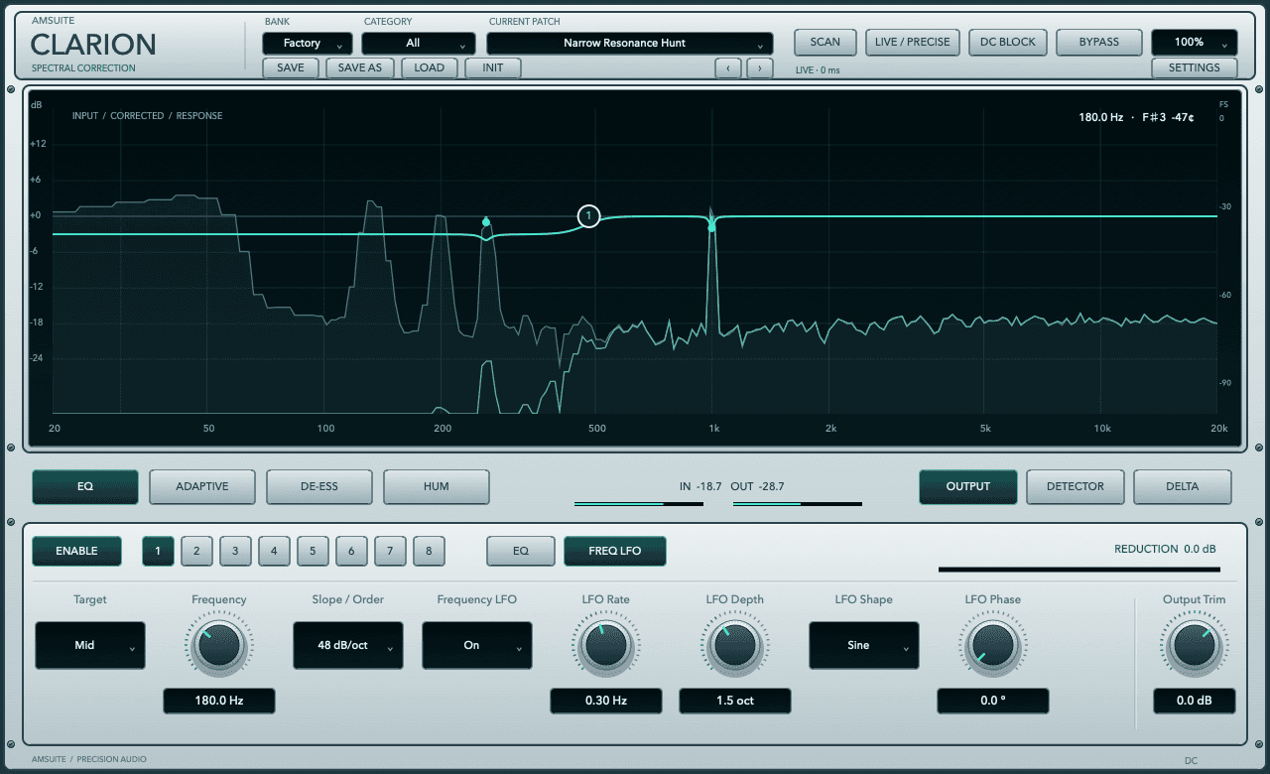
Task: Click the SAVE patch button
Action: coord(291,68)
